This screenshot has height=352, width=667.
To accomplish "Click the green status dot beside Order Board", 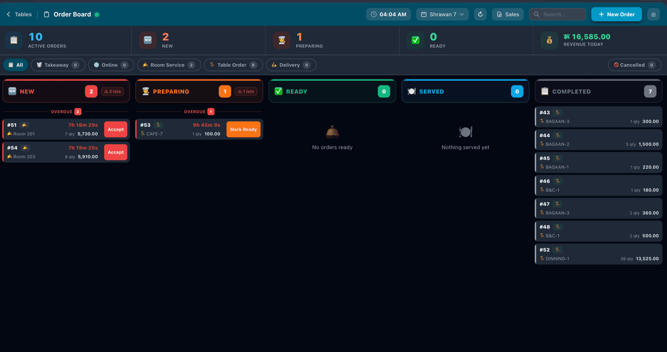I will point(97,15).
